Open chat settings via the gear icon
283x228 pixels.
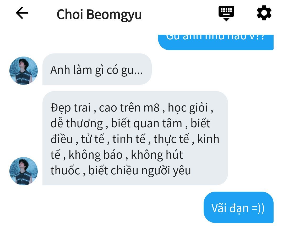click(x=264, y=13)
